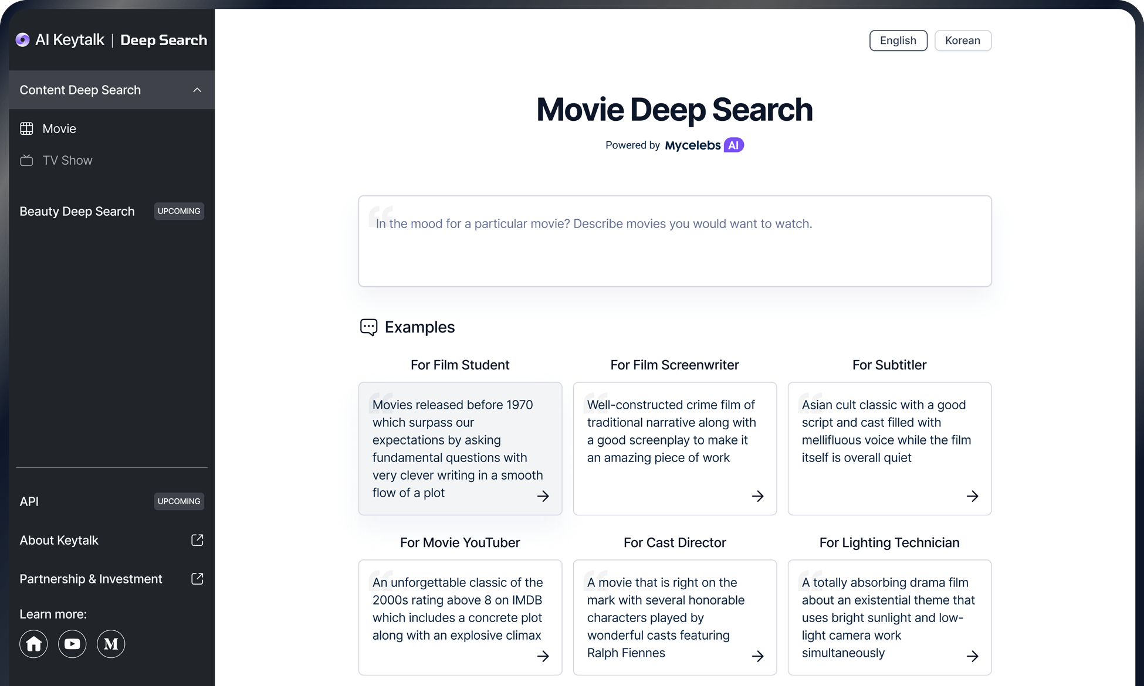Click the external link icon beside About Keytalk
The height and width of the screenshot is (686, 1144).
[x=197, y=540]
